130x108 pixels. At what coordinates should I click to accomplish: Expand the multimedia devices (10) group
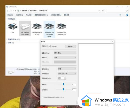(x=7, y=39)
